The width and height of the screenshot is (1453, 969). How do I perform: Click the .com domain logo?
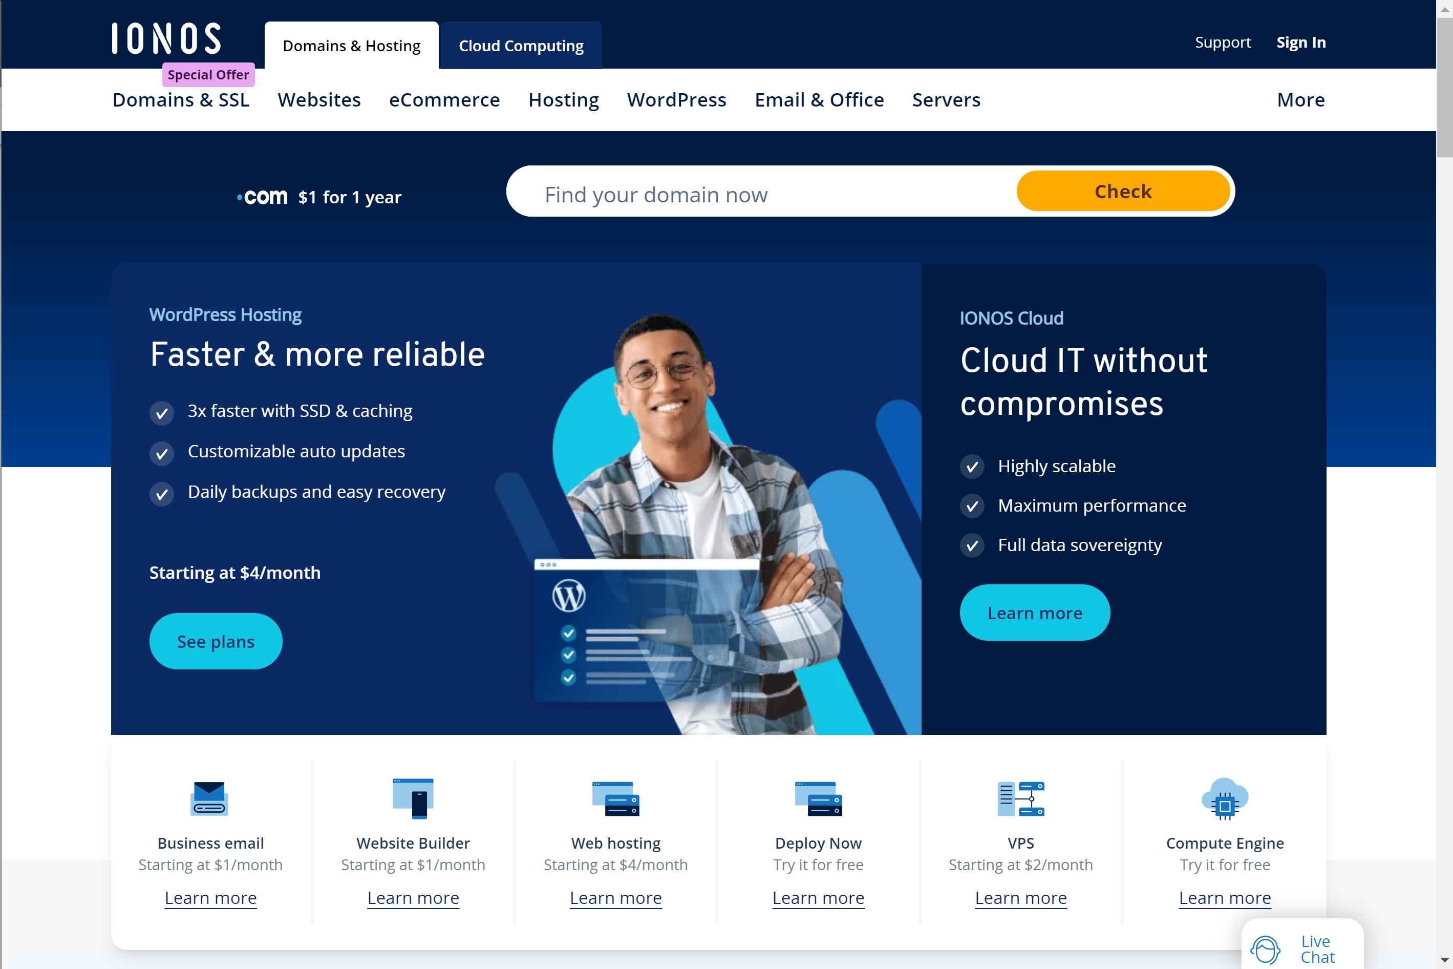[263, 197]
